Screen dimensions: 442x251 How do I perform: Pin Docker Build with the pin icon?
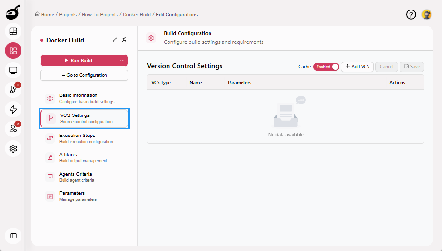124,40
